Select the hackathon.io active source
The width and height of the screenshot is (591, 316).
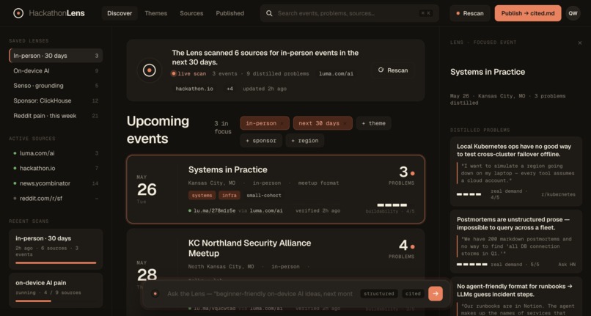[x=56, y=168]
